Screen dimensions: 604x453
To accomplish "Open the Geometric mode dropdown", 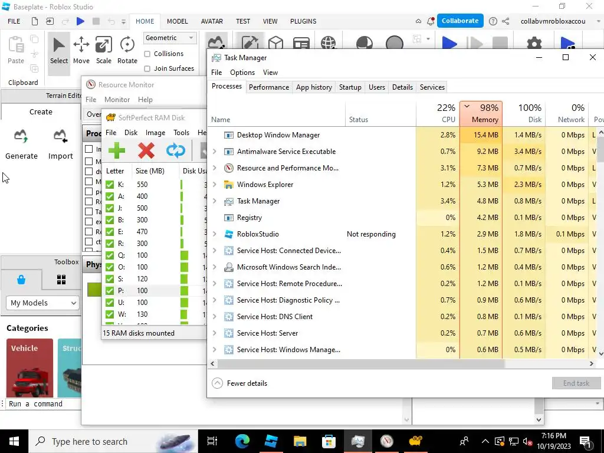I will pos(169,38).
